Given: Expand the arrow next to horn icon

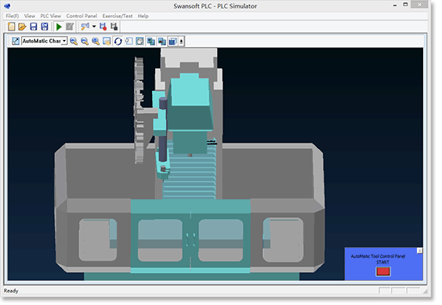Looking at the screenshot, I should coord(94,27).
